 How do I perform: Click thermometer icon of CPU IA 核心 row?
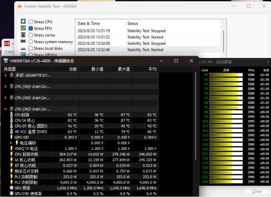point(11,120)
